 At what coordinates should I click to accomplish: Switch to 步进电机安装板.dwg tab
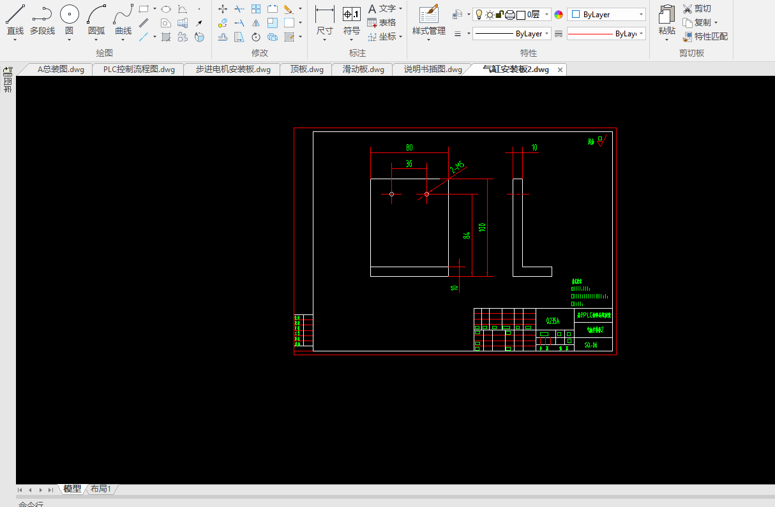click(x=232, y=70)
